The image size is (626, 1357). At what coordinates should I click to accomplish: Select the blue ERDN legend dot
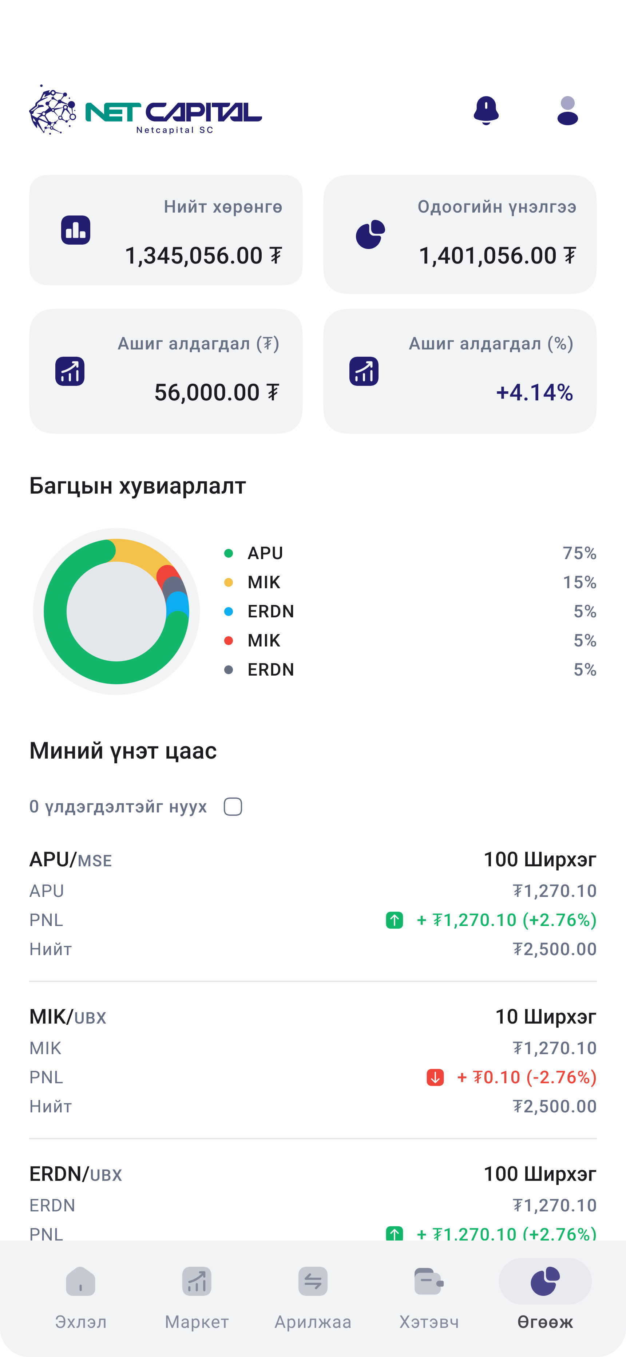228,612
